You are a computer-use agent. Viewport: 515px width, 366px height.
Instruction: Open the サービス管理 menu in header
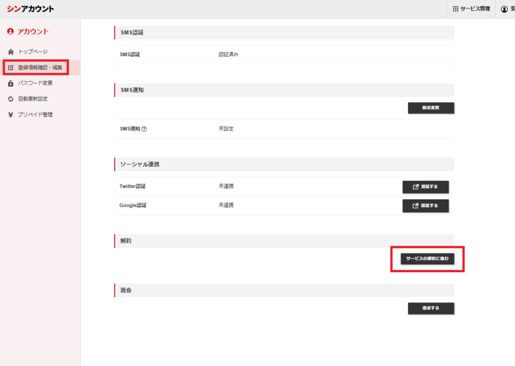pyautogui.click(x=474, y=9)
